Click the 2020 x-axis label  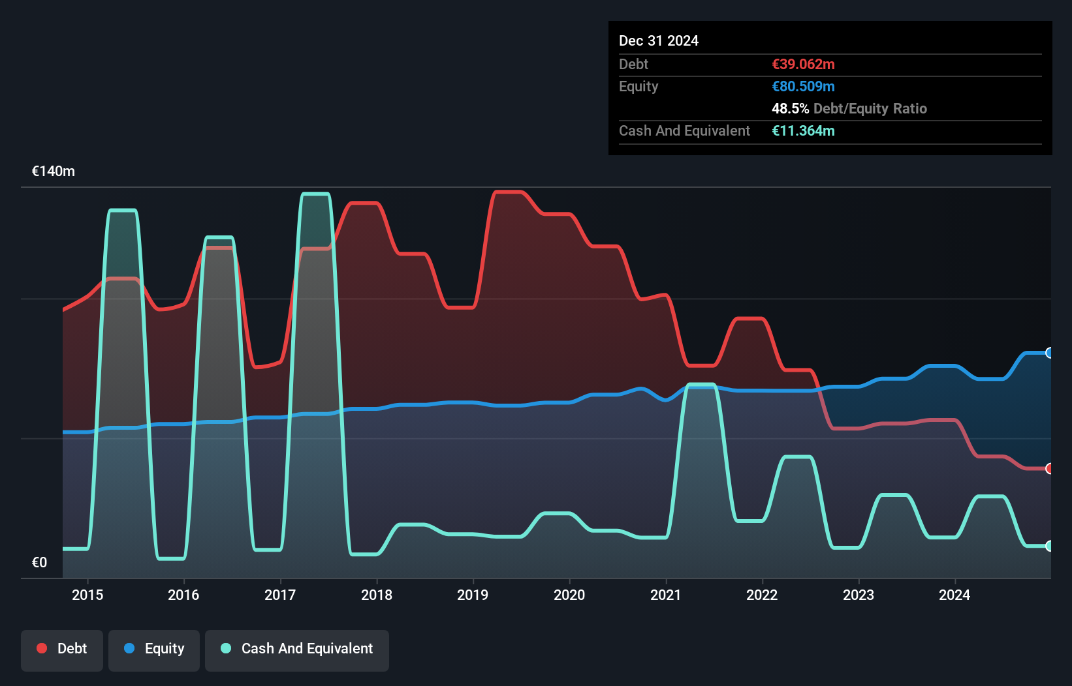click(569, 595)
